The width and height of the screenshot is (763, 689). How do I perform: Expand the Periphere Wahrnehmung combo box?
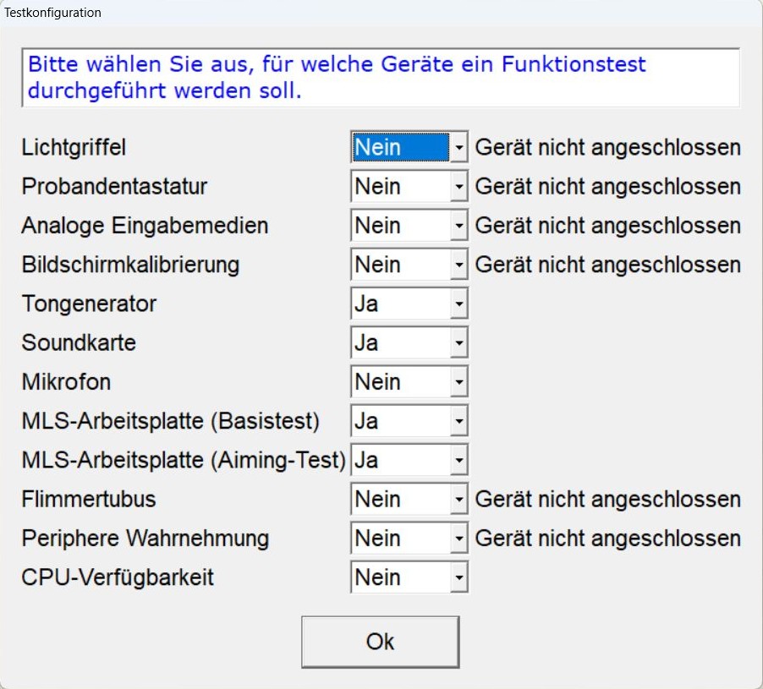[x=458, y=539]
